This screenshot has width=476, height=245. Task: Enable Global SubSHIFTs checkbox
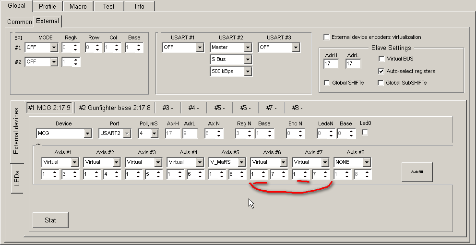[381, 83]
